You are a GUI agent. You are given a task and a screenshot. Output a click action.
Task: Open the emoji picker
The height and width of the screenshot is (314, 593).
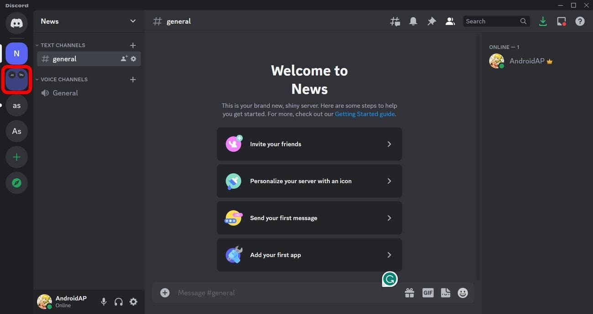[x=463, y=293]
